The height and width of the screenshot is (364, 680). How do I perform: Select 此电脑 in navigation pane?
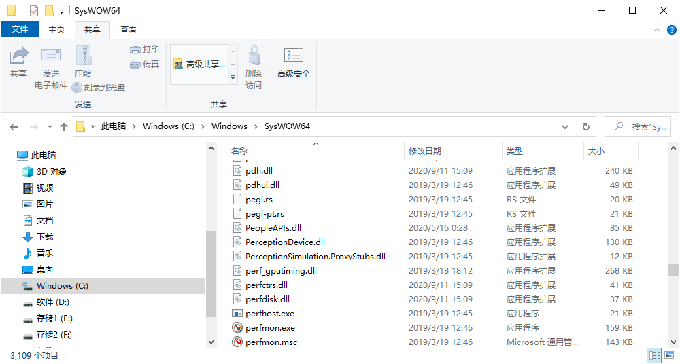click(x=37, y=155)
